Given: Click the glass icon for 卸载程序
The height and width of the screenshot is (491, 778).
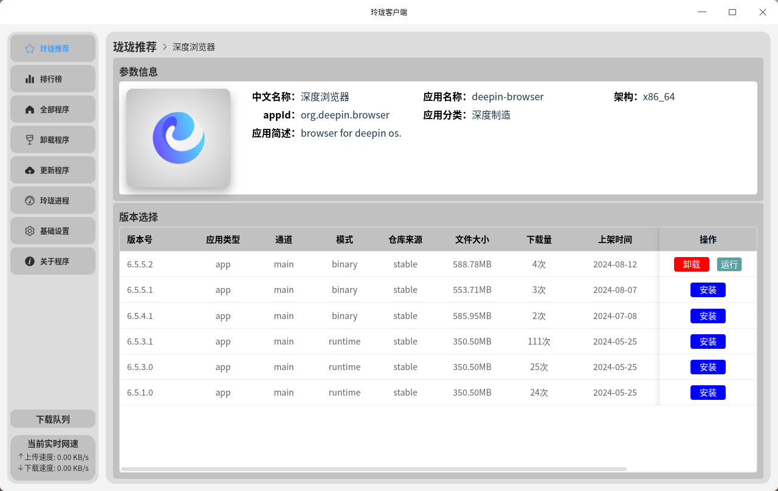Looking at the screenshot, I should 30,140.
